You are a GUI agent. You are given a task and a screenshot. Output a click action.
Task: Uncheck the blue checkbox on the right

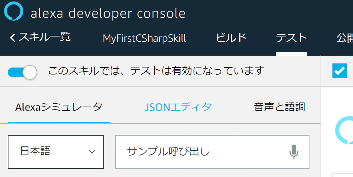click(x=339, y=71)
